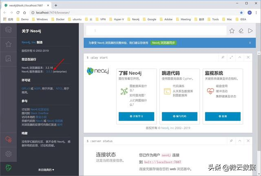Click the 来自瑞典的♥ footer text
This screenshot has height=176, width=261.
(x=46, y=170)
